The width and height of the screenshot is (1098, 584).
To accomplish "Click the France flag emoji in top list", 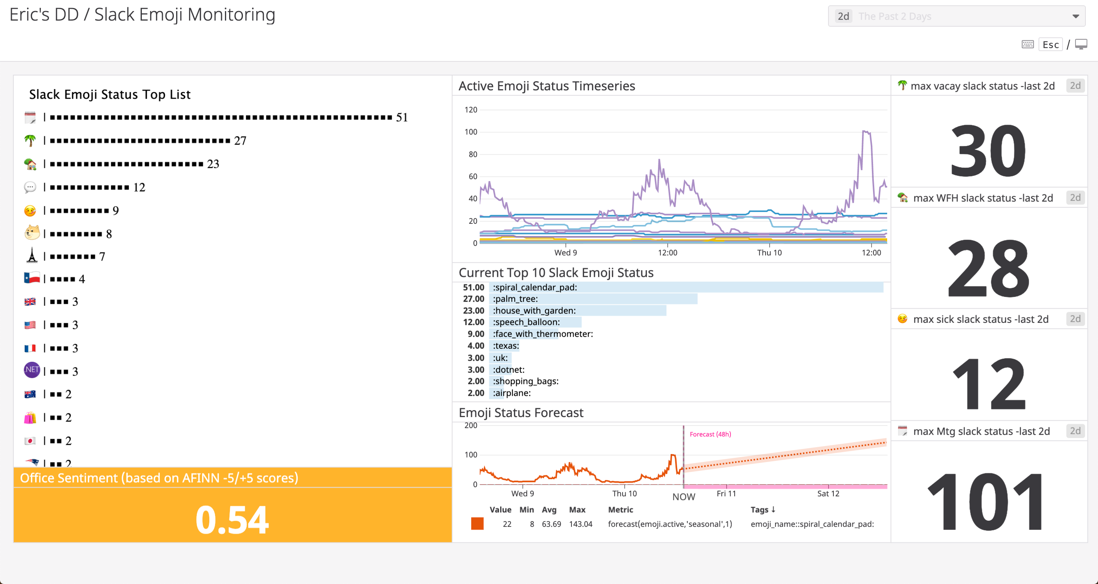I will click(30, 348).
